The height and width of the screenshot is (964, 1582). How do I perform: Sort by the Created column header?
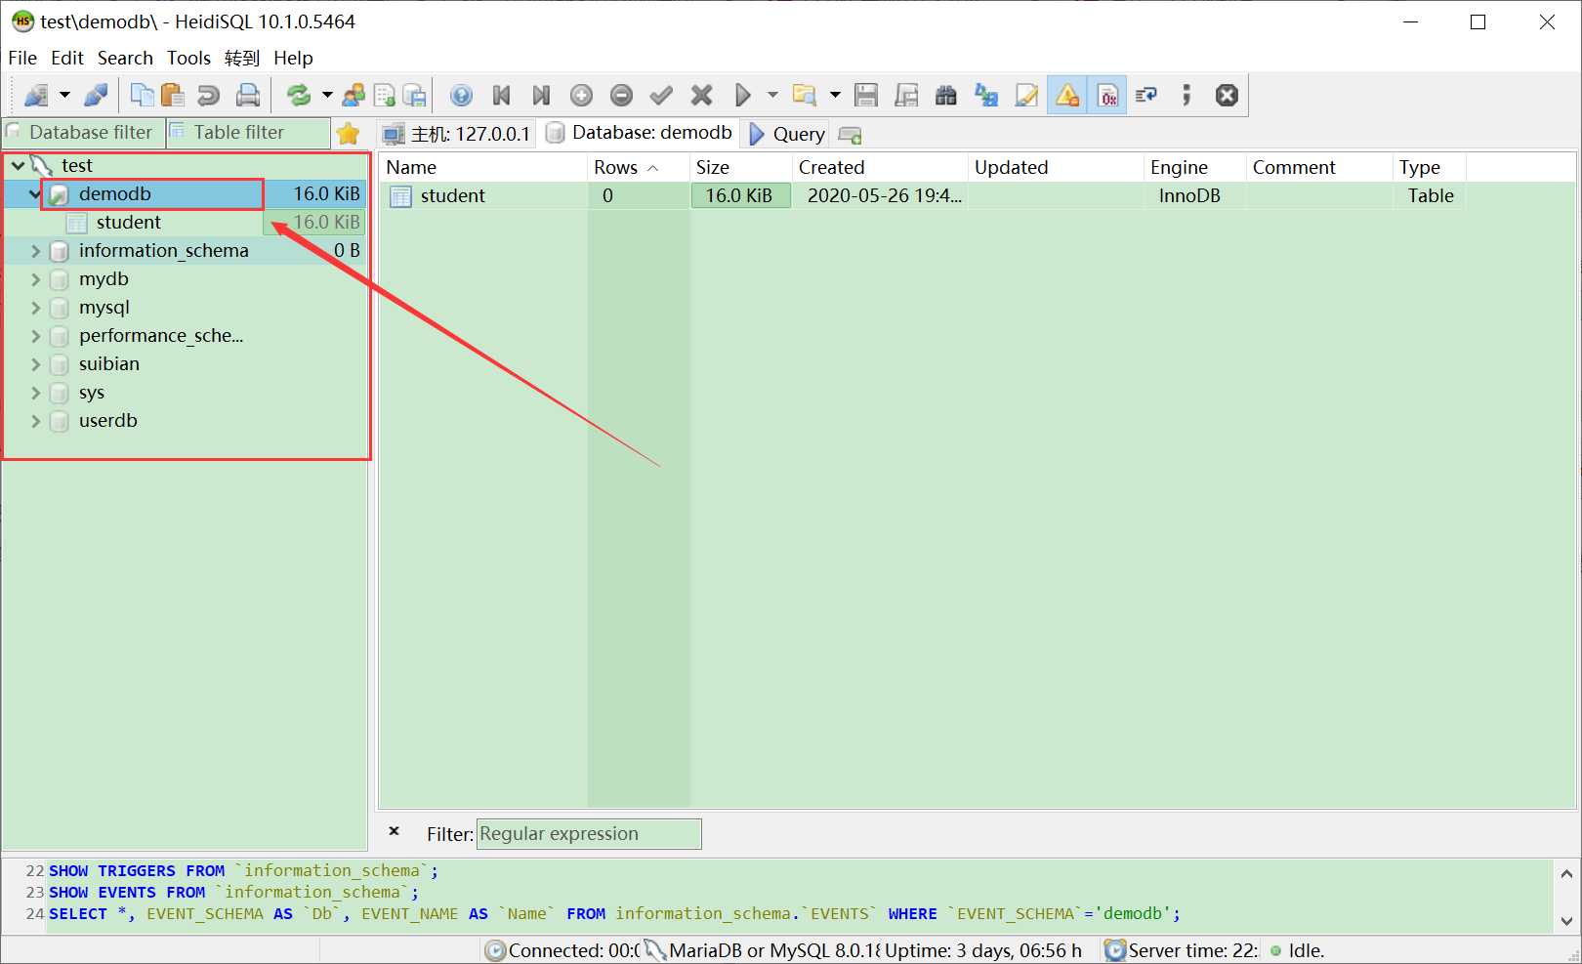pos(880,167)
